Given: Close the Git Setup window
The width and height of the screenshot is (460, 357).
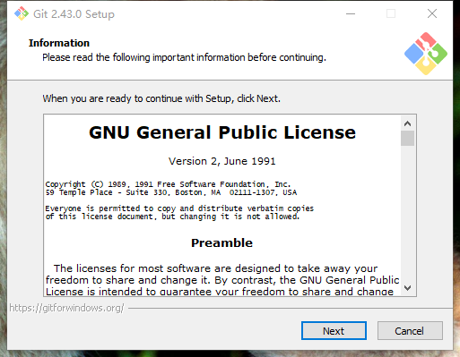Looking at the screenshot, I should 432,13.
